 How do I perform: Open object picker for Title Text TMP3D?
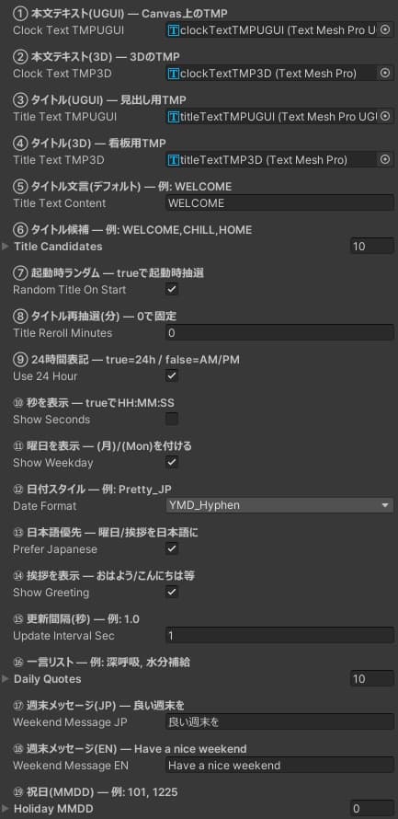385,160
